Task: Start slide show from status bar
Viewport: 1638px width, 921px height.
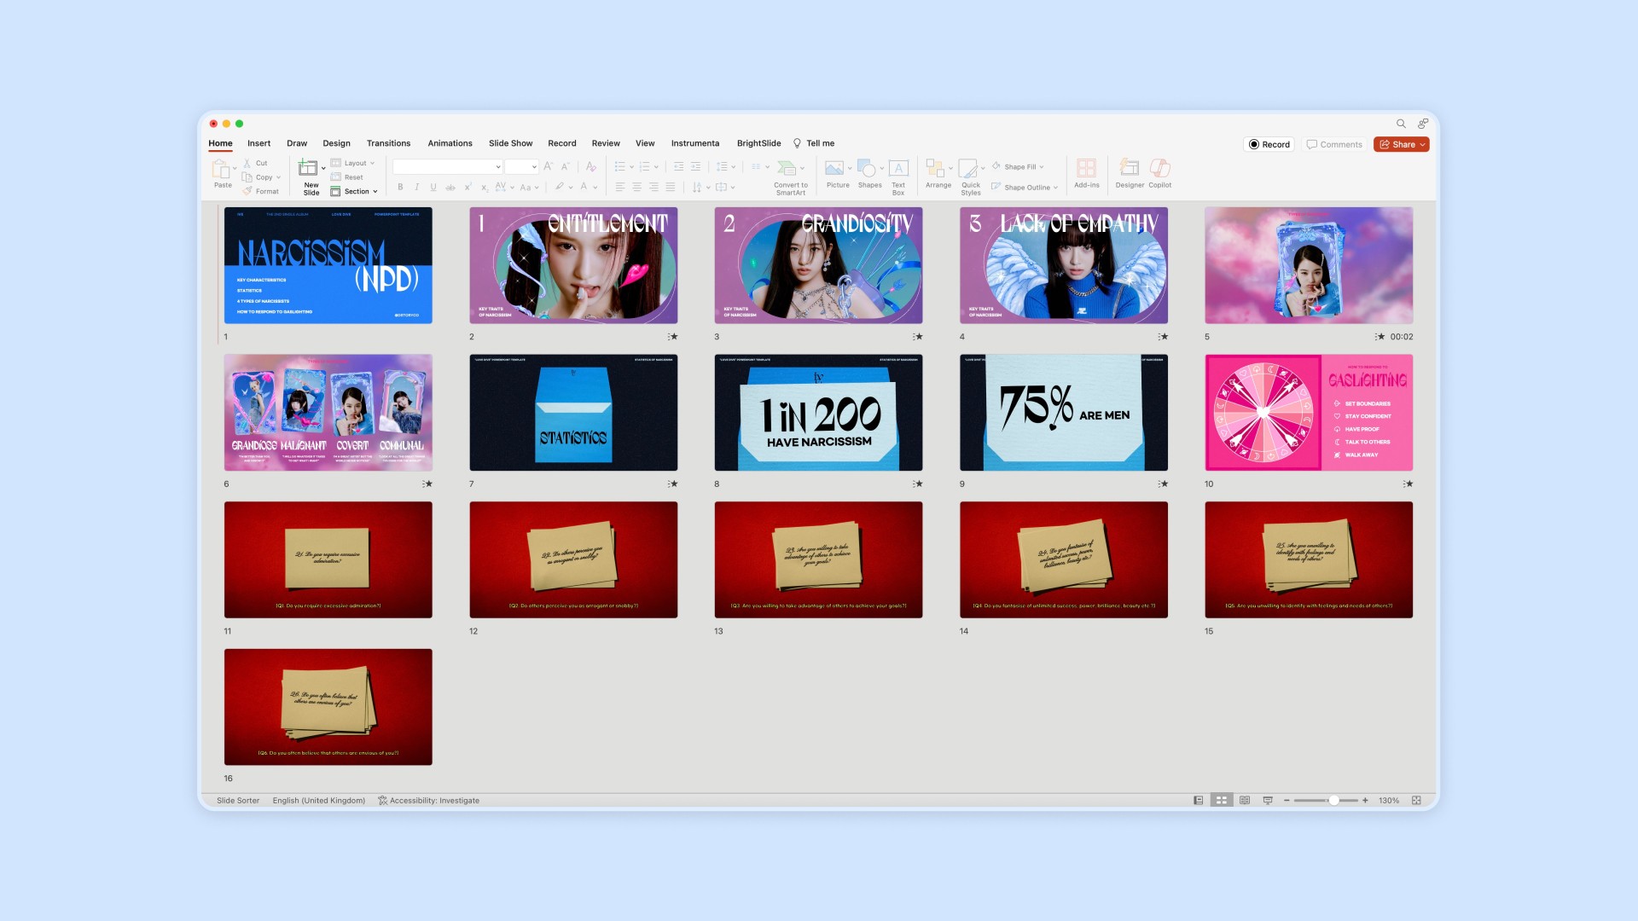Action: click(x=1268, y=801)
